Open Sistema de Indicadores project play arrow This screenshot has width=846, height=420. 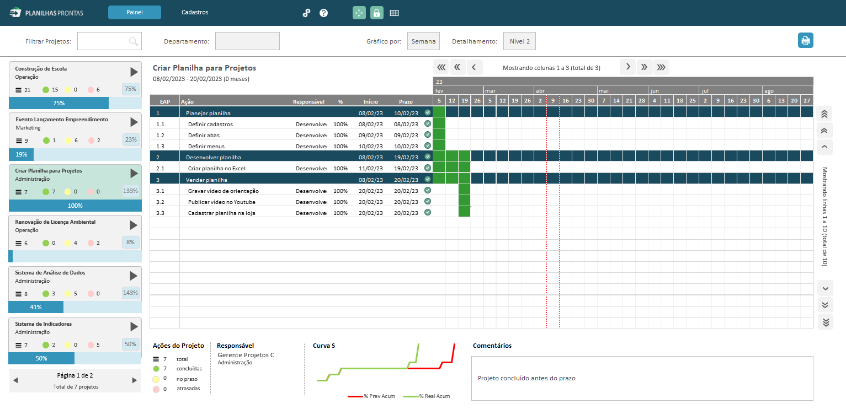pyautogui.click(x=134, y=327)
